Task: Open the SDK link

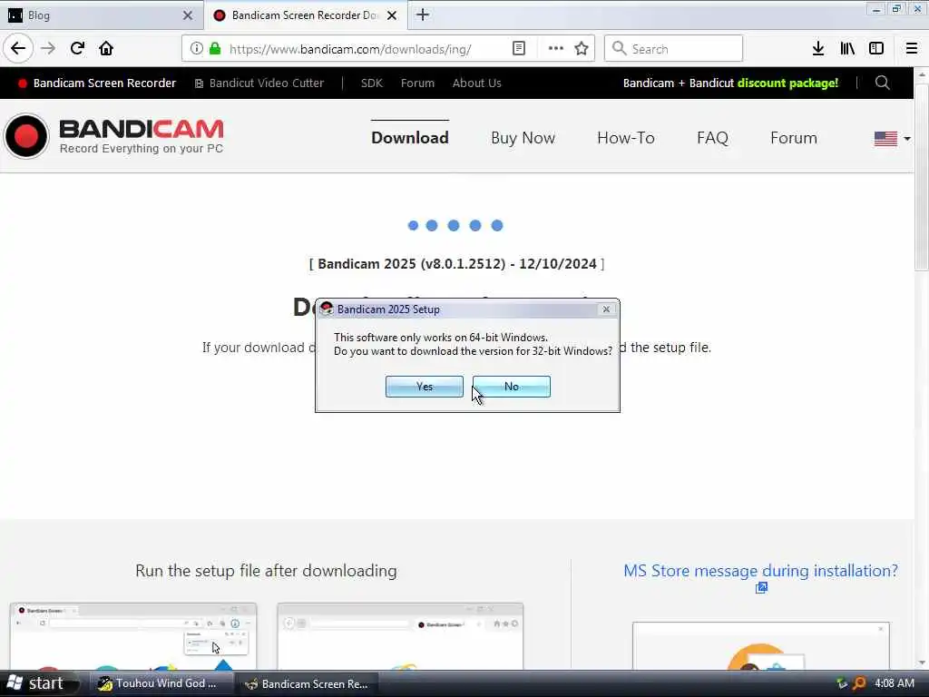Action: (x=371, y=83)
